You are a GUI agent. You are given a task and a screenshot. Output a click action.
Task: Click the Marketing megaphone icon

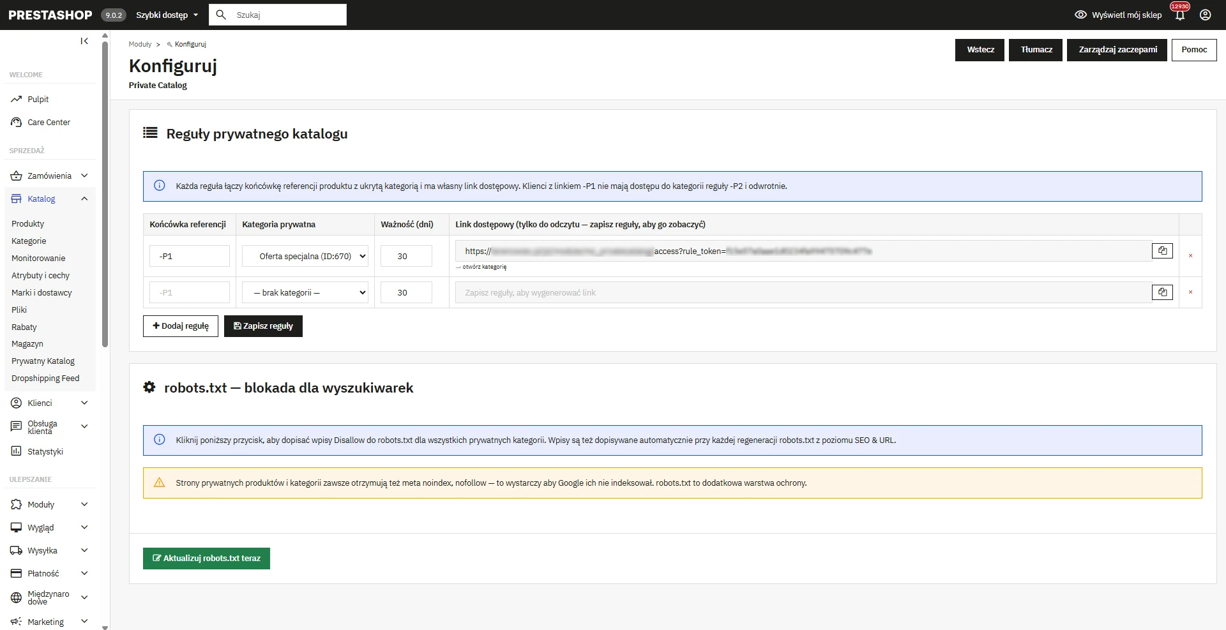coord(17,622)
